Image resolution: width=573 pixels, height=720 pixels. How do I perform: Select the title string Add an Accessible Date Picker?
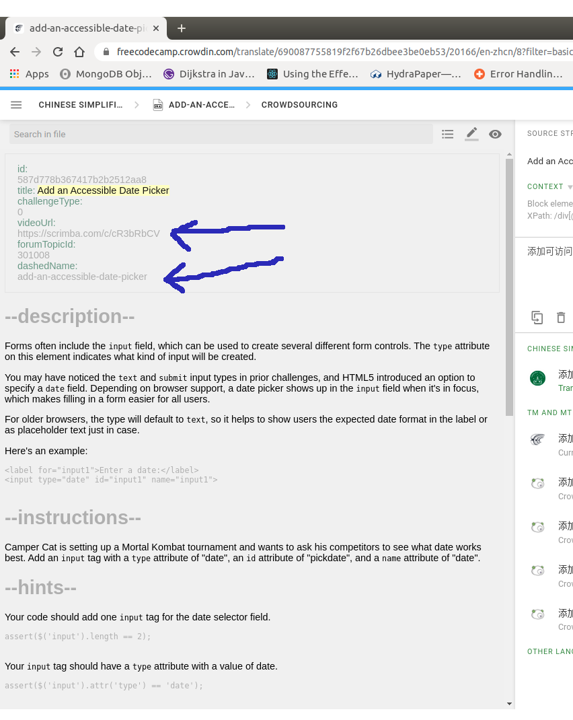pyautogui.click(x=103, y=190)
